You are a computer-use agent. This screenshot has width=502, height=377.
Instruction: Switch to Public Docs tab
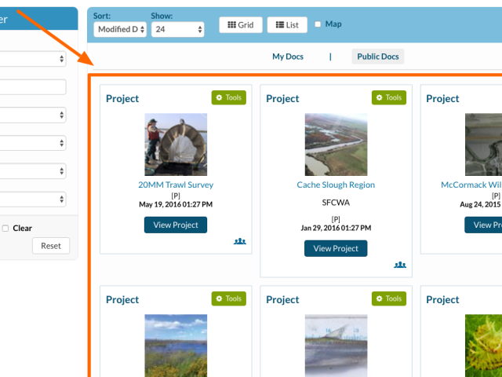pyautogui.click(x=377, y=57)
